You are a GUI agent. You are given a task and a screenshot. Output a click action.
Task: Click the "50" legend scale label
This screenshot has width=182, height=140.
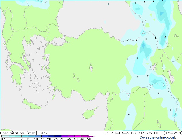(x=89, y=139)
